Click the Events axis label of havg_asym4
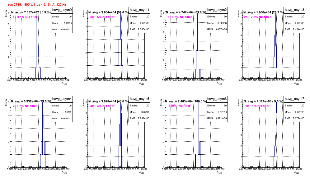 click(x=6, y=102)
